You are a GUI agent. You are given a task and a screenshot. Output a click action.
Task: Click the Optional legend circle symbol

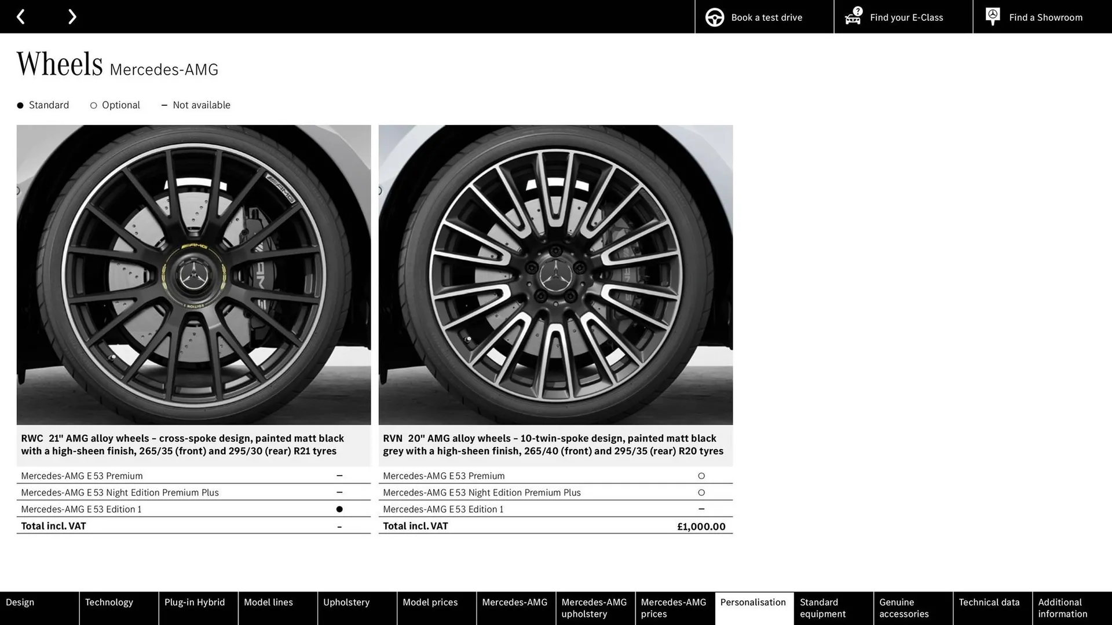coord(93,105)
